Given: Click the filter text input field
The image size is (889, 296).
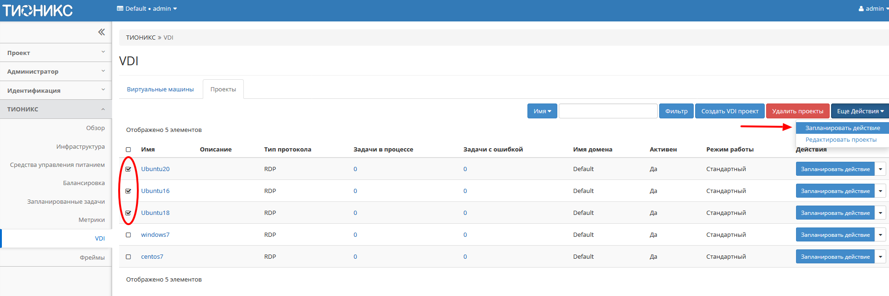Looking at the screenshot, I should pos(608,111).
